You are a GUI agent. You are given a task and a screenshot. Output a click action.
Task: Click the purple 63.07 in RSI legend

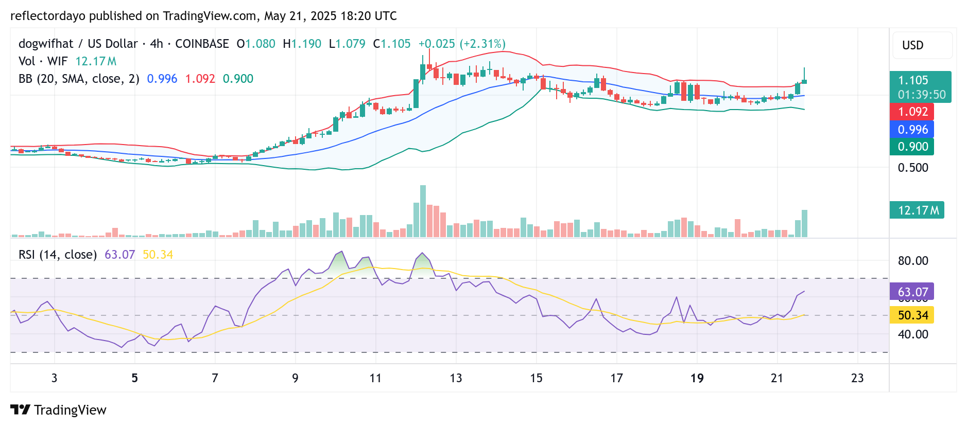pos(120,255)
